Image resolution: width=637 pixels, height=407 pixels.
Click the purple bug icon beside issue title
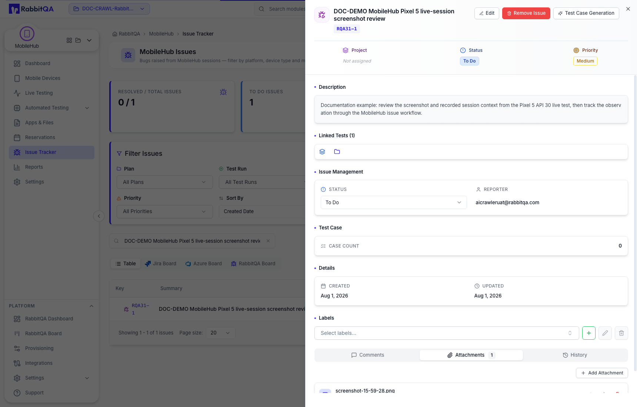[322, 15]
